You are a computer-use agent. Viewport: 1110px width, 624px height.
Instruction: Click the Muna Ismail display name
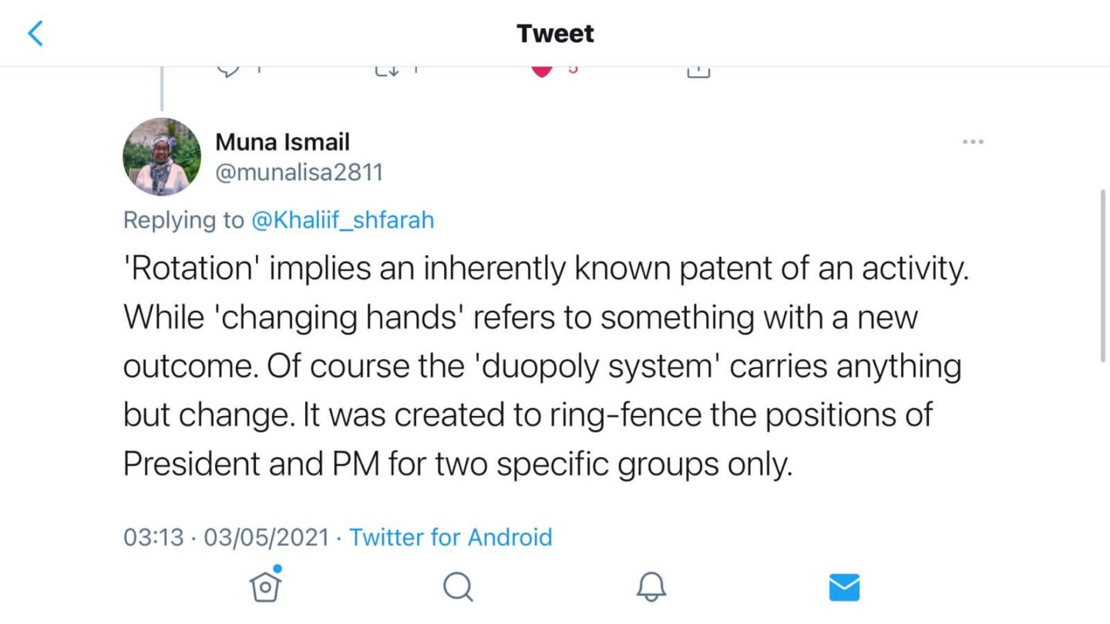(x=282, y=142)
